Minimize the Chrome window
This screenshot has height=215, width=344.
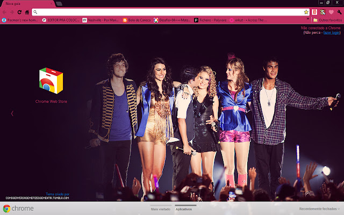click(321, 3)
